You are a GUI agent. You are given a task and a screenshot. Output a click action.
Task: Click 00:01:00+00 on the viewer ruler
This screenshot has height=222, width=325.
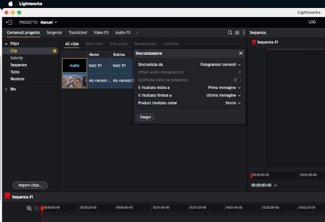click(x=308, y=175)
